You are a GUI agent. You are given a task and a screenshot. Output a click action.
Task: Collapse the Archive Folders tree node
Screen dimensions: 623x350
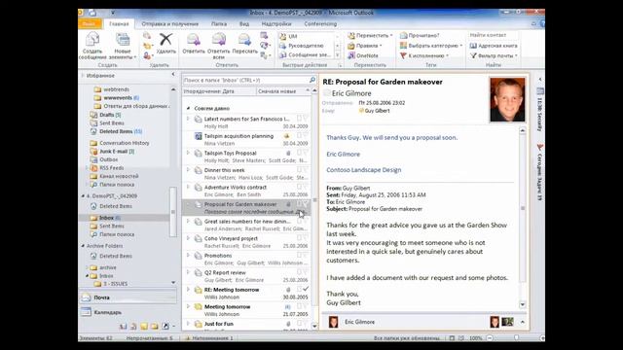pyautogui.click(x=83, y=246)
